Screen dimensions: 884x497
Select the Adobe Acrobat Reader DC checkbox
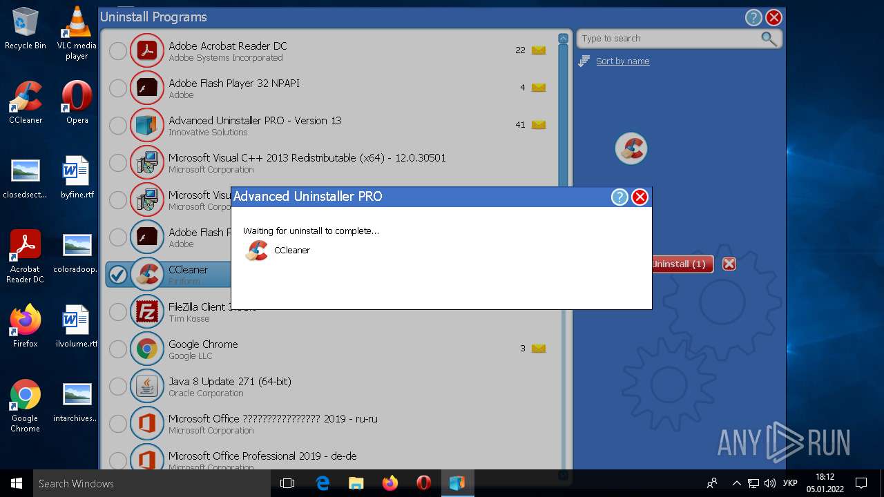point(118,50)
